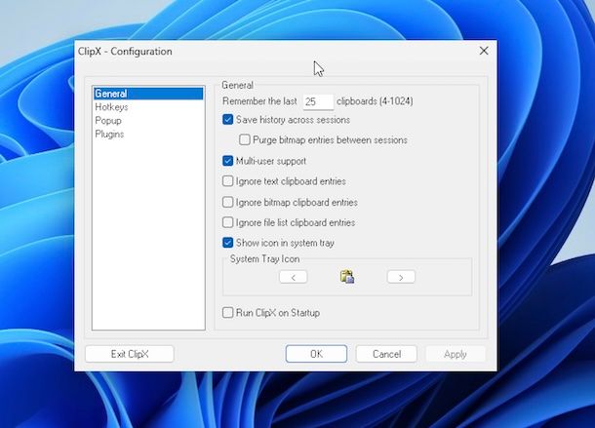Click the 'System Tray Icon' group label
The image size is (595, 428).
[x=265, y=259]
